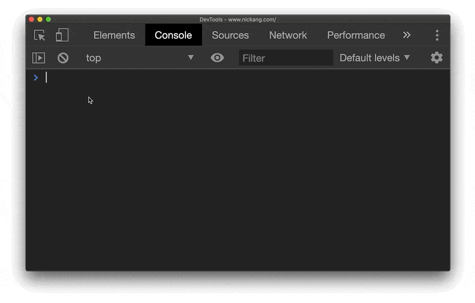Select the inspect element cursor tool

pos(40,35)
